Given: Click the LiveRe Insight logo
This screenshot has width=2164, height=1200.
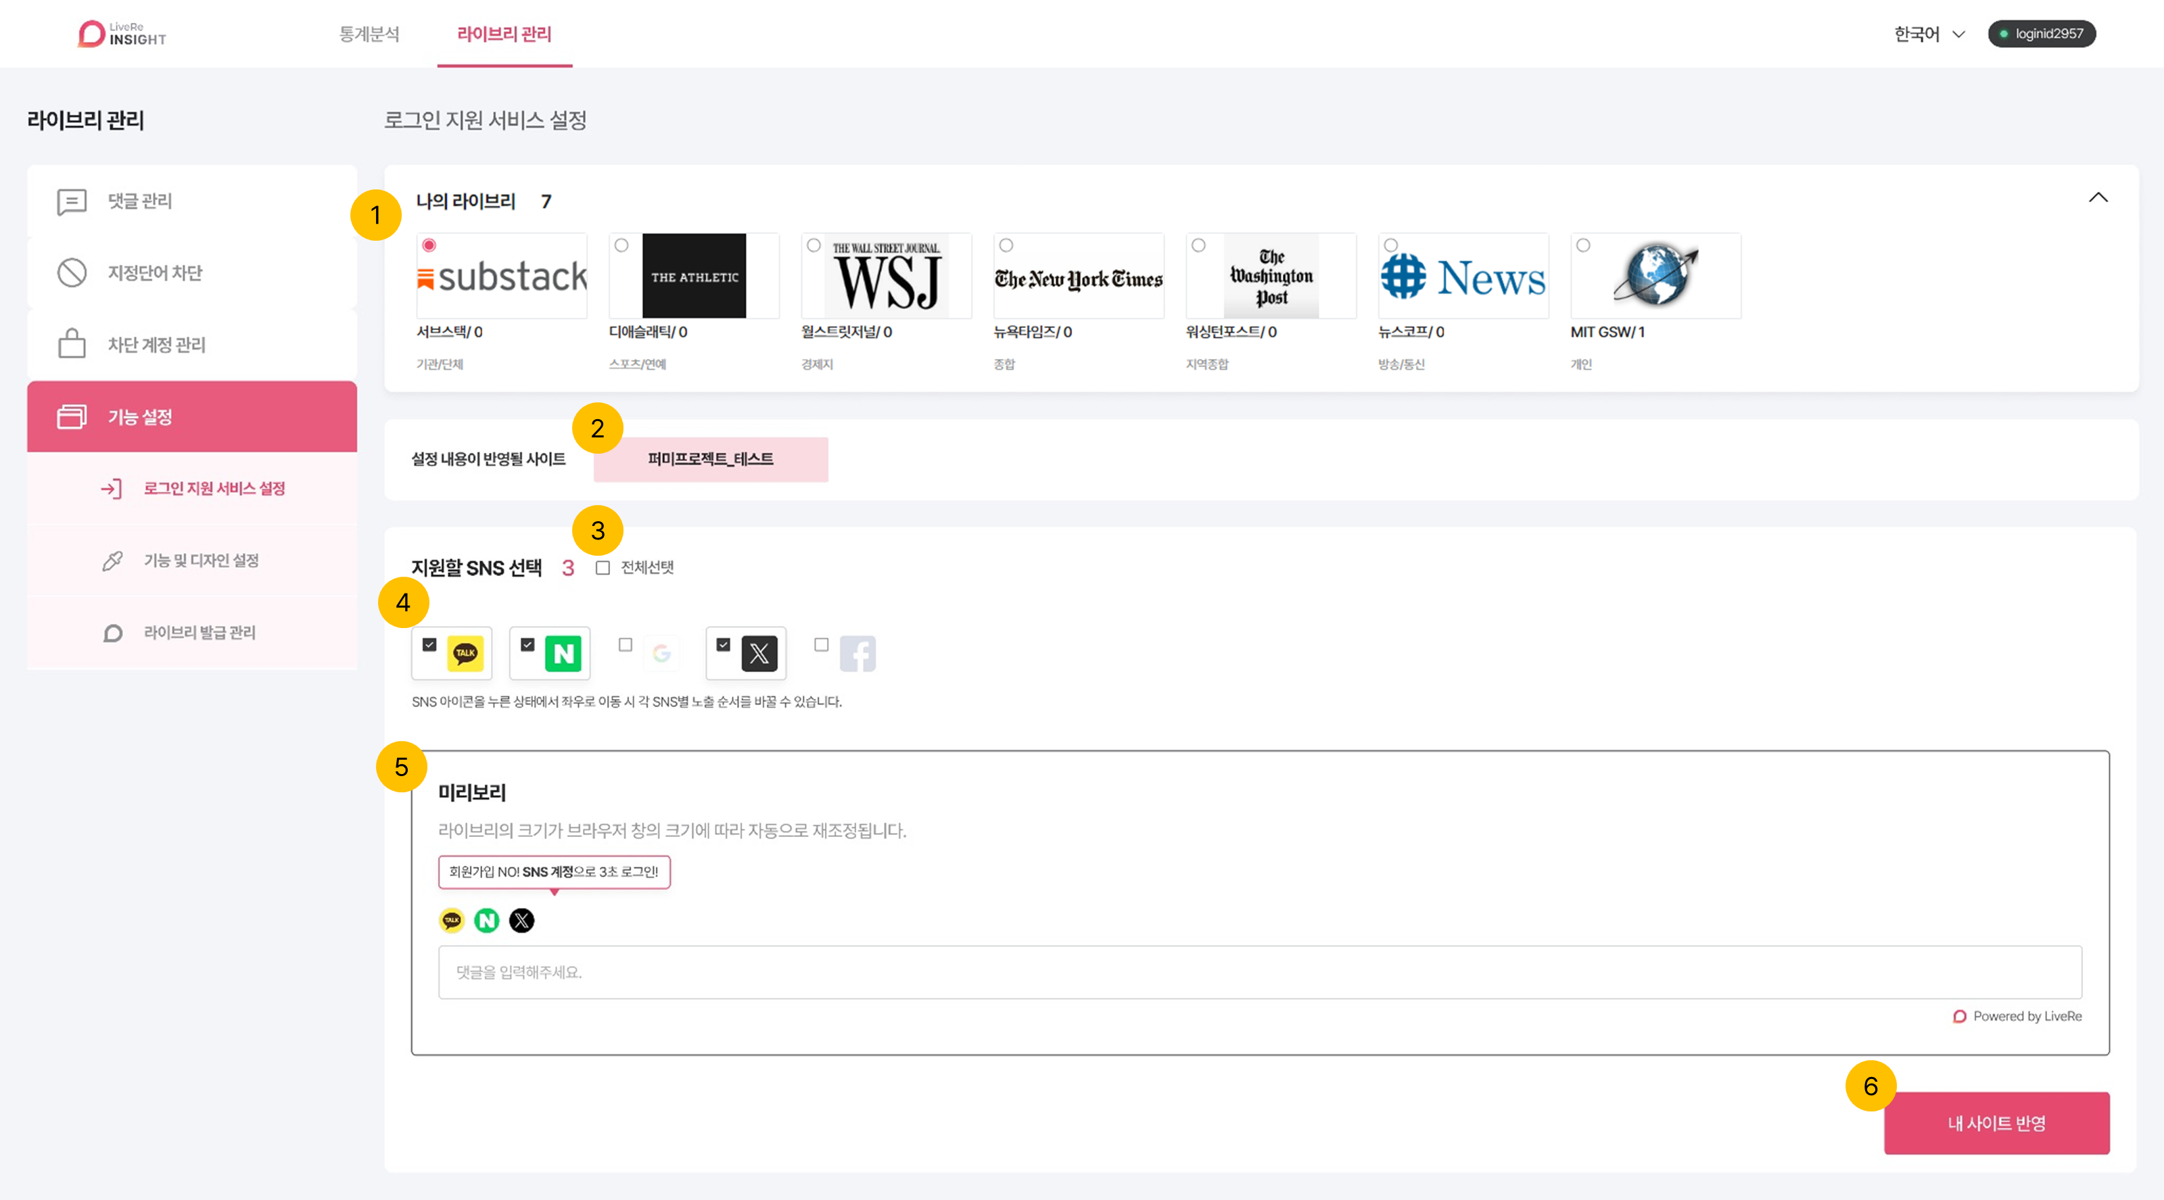Looking at the screenshot, I should coord(122,34).
